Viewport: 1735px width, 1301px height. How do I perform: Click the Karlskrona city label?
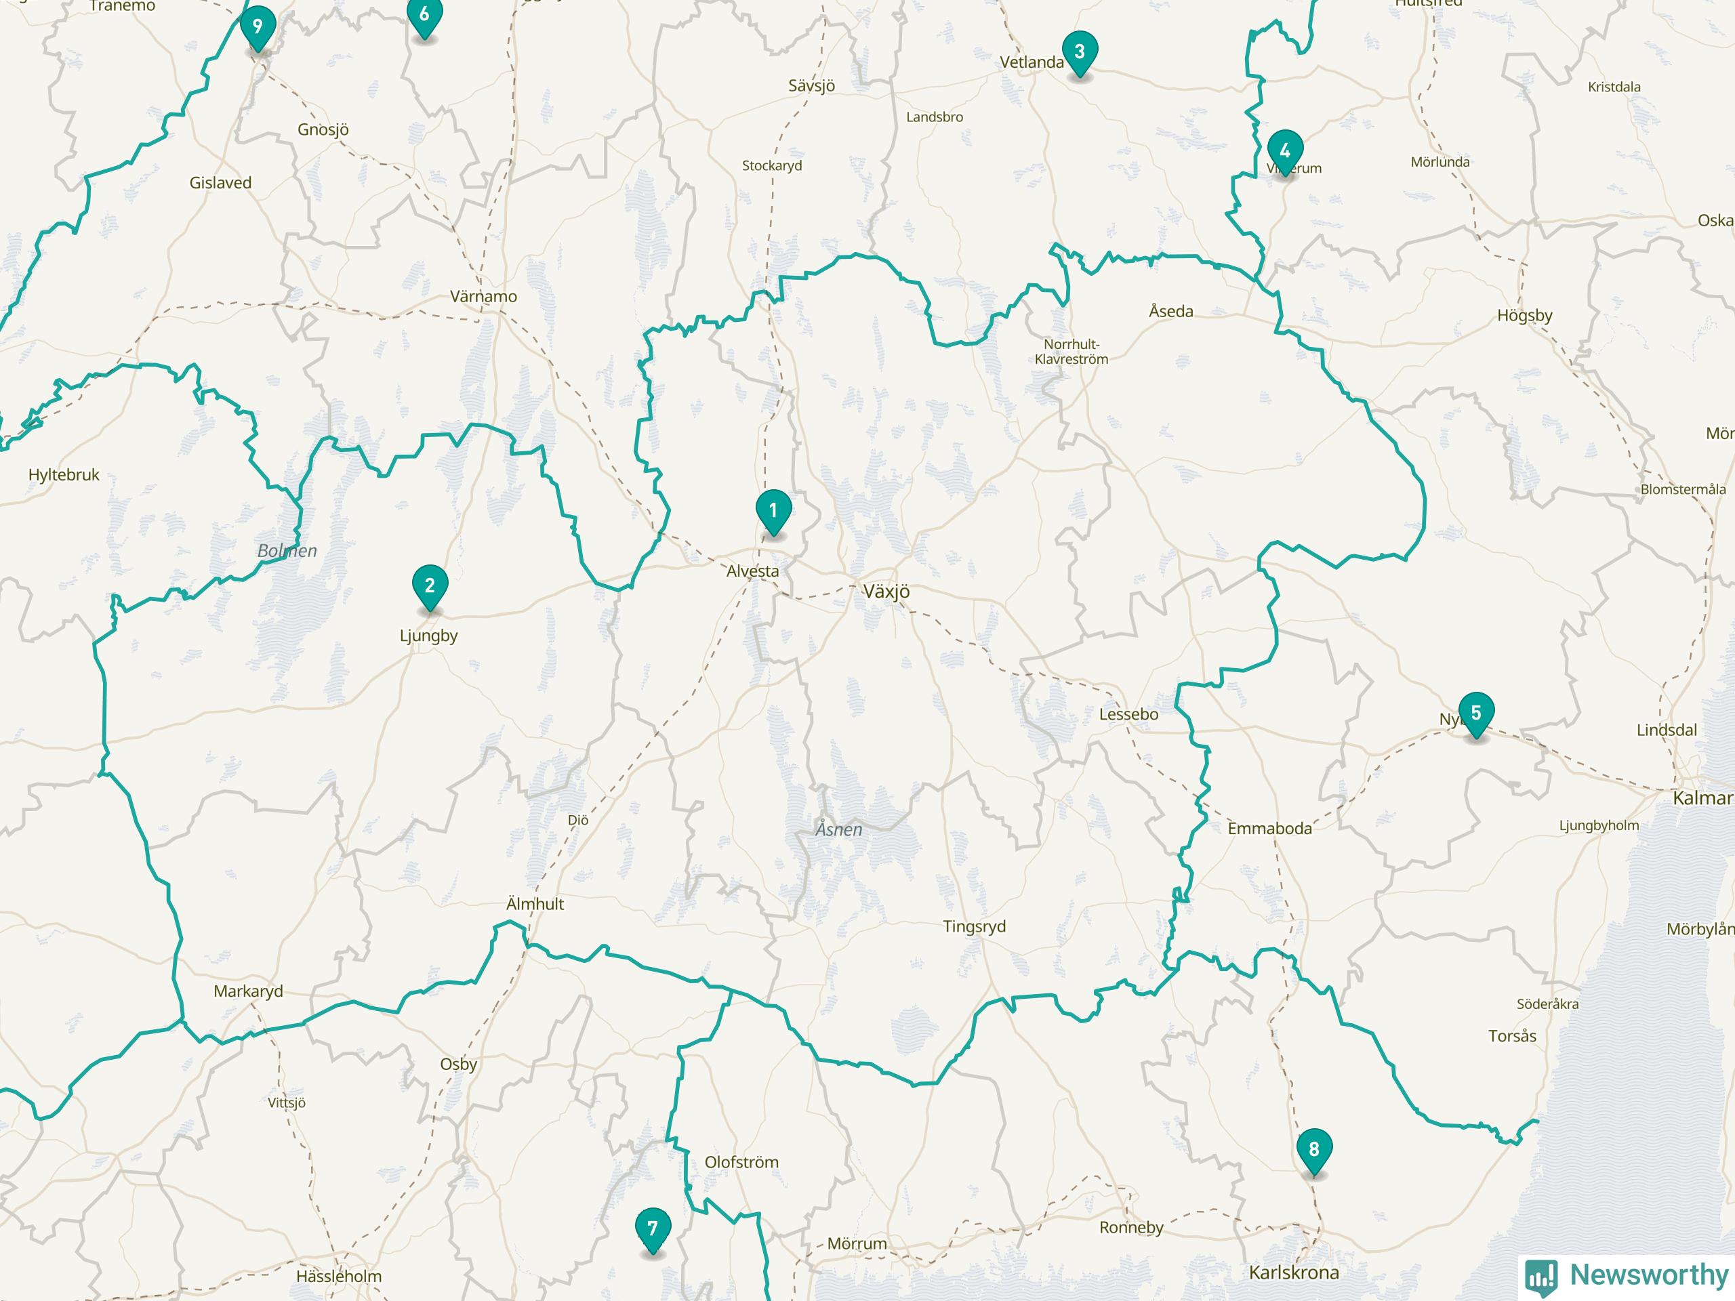pos(1294,1272)
